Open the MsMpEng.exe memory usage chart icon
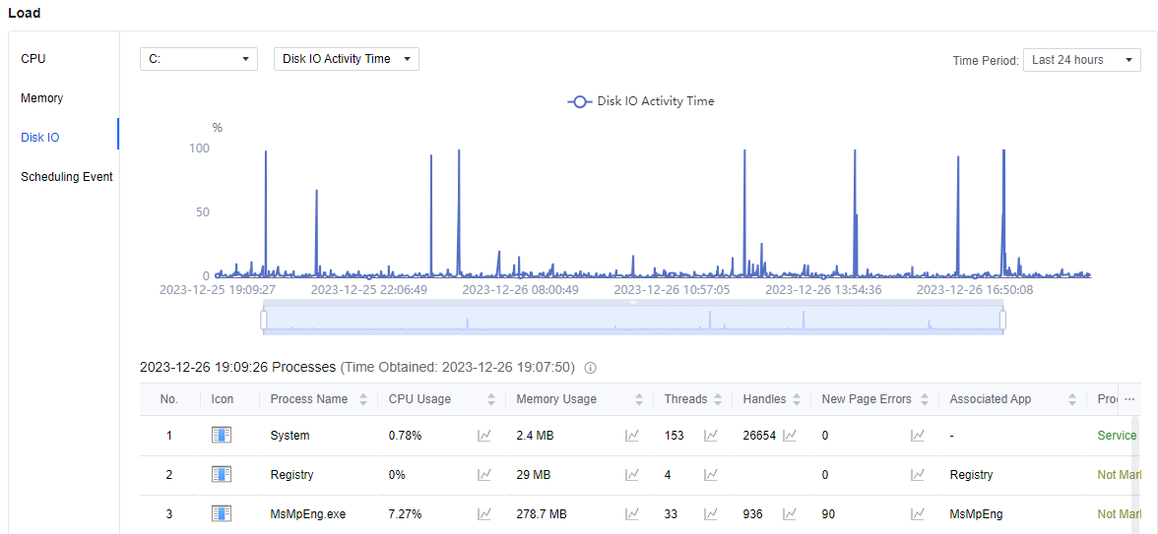Screen dimensions: 1158x534 tap(632, 514)
